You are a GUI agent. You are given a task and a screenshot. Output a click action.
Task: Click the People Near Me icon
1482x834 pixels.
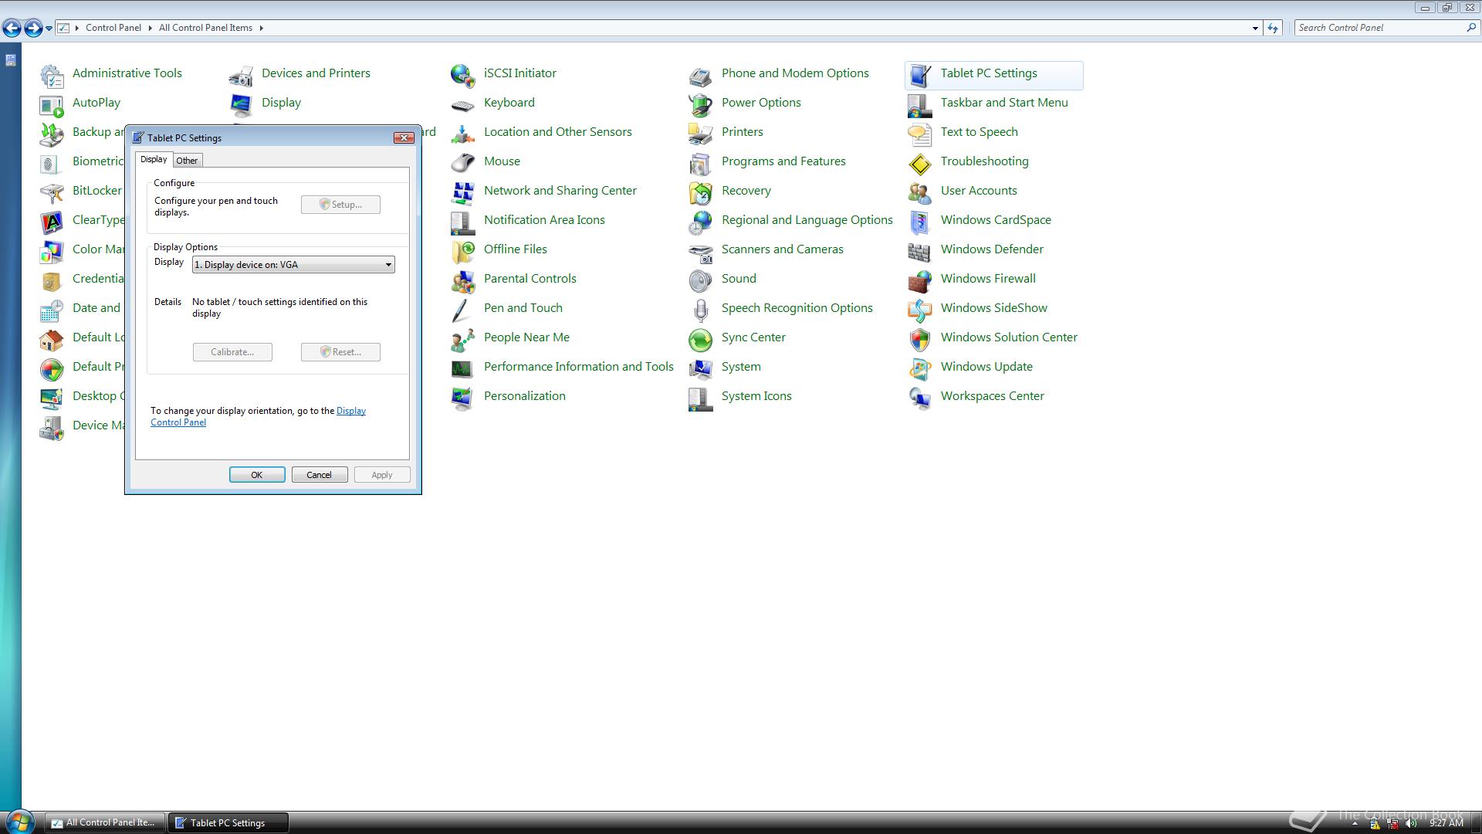click(x=463, y=339)
